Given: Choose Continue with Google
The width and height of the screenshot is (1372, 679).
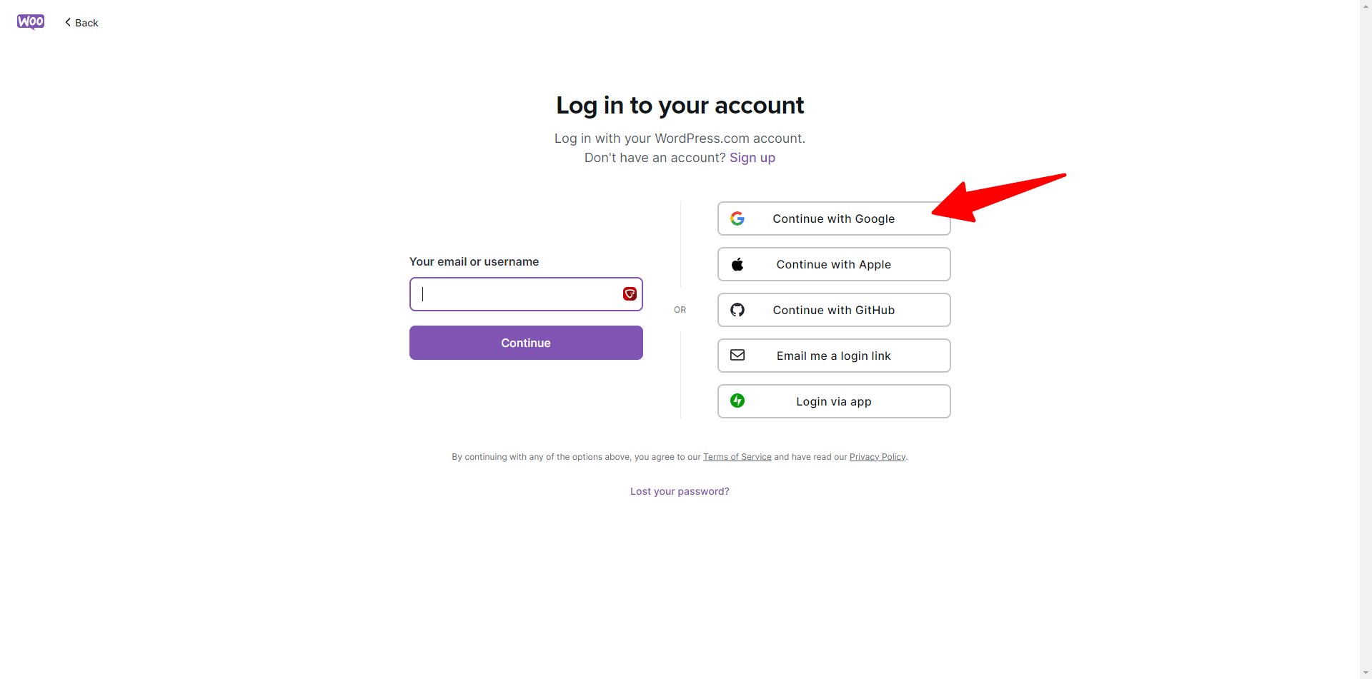Looking at the screenshot, I should tap(834, 218).
